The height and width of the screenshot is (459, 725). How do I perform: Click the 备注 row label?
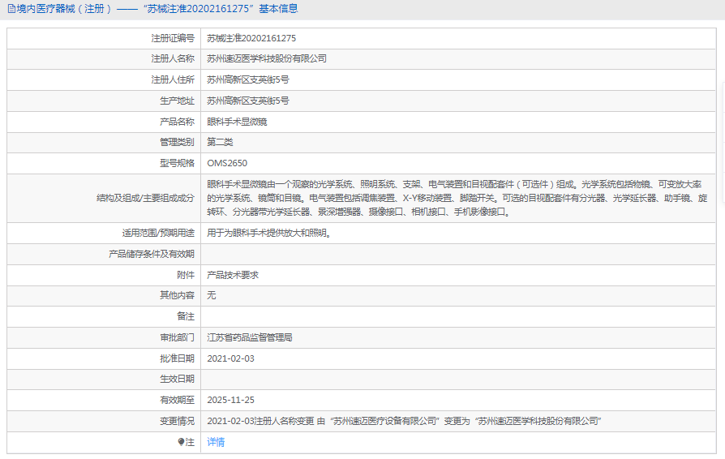click(186, 316)
